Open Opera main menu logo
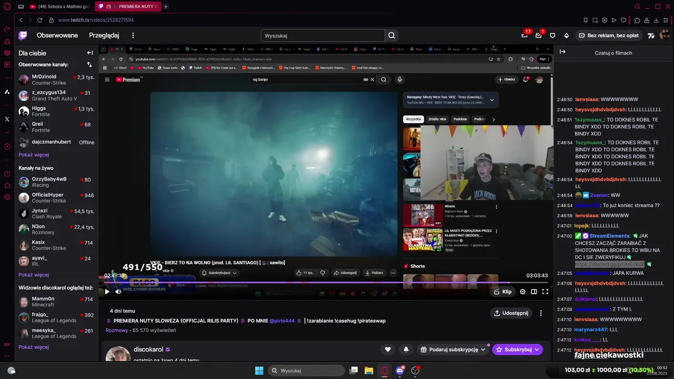674x379 pixels. point(7,6)
